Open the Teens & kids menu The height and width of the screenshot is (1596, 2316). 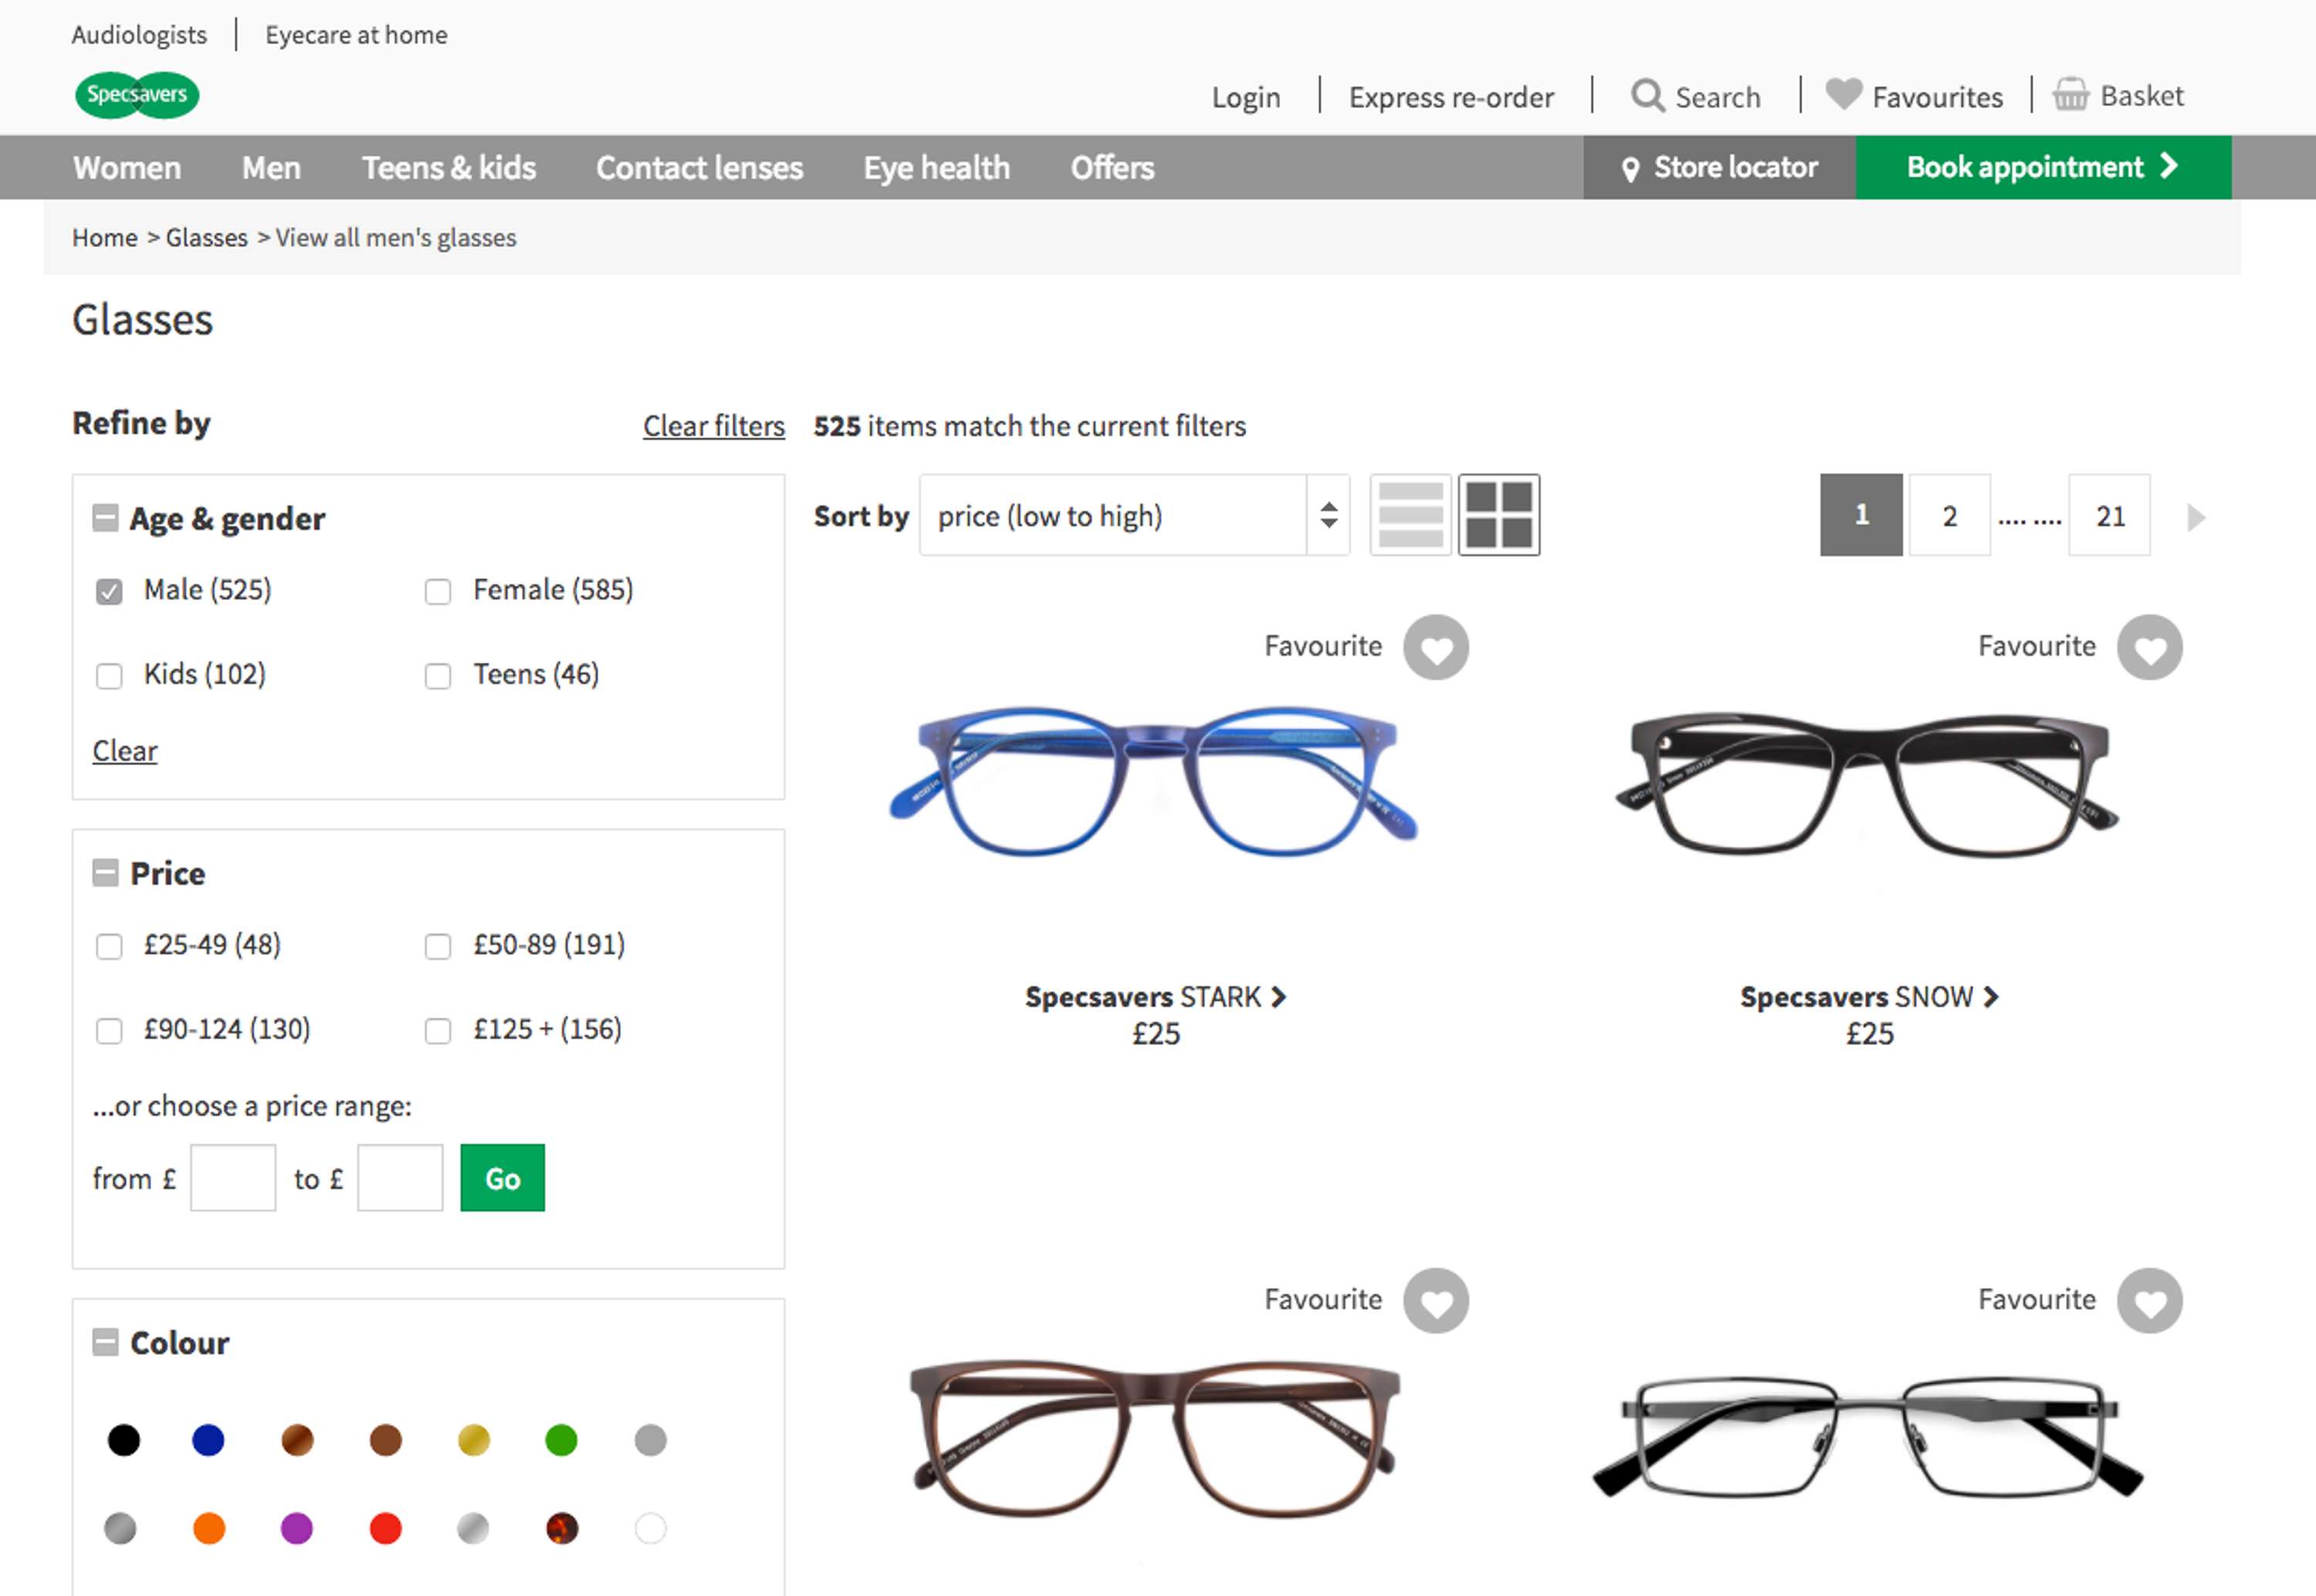pos(449,168)
